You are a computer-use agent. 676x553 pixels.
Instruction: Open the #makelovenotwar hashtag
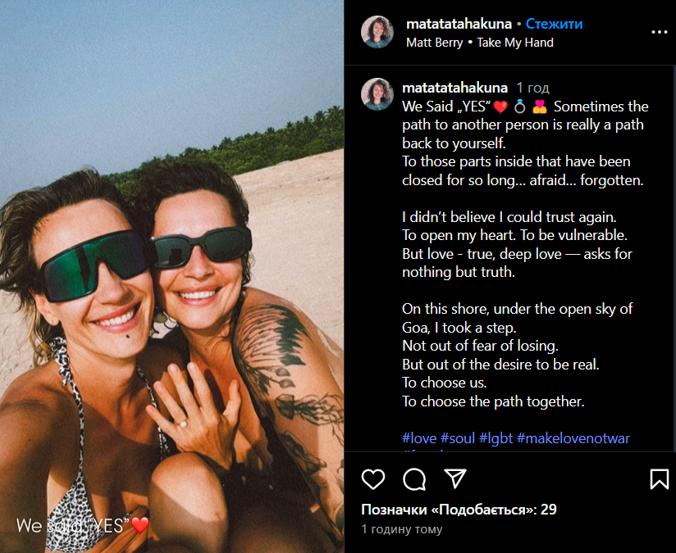573,438
